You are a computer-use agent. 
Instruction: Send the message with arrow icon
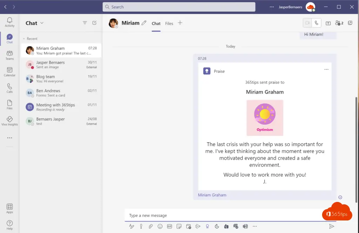click(331, 226)
